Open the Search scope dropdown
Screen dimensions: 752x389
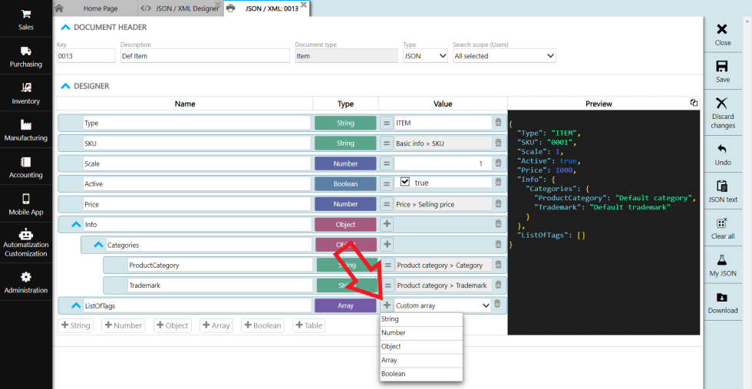(505, 56)
